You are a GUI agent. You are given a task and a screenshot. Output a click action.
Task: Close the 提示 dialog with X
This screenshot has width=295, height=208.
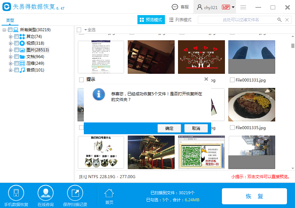point(206,79)
